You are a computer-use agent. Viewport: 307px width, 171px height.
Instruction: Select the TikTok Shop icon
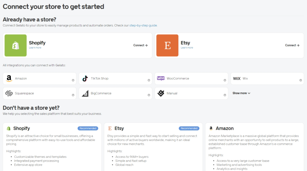85,79
